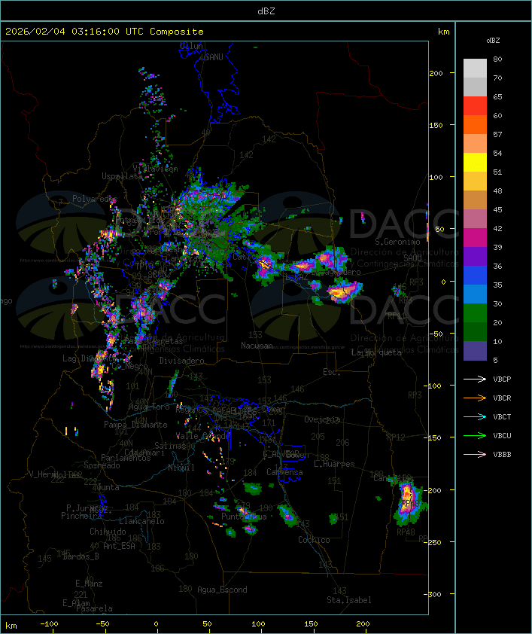Select the light blue 35 dBZ band
The image size is (532, 634).
[x=475, y=294]
